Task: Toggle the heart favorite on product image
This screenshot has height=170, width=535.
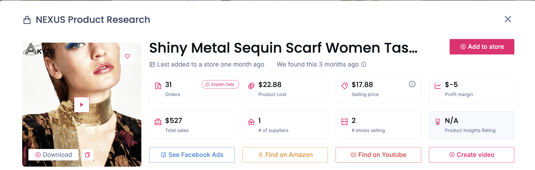Action: tap(127, 56)
